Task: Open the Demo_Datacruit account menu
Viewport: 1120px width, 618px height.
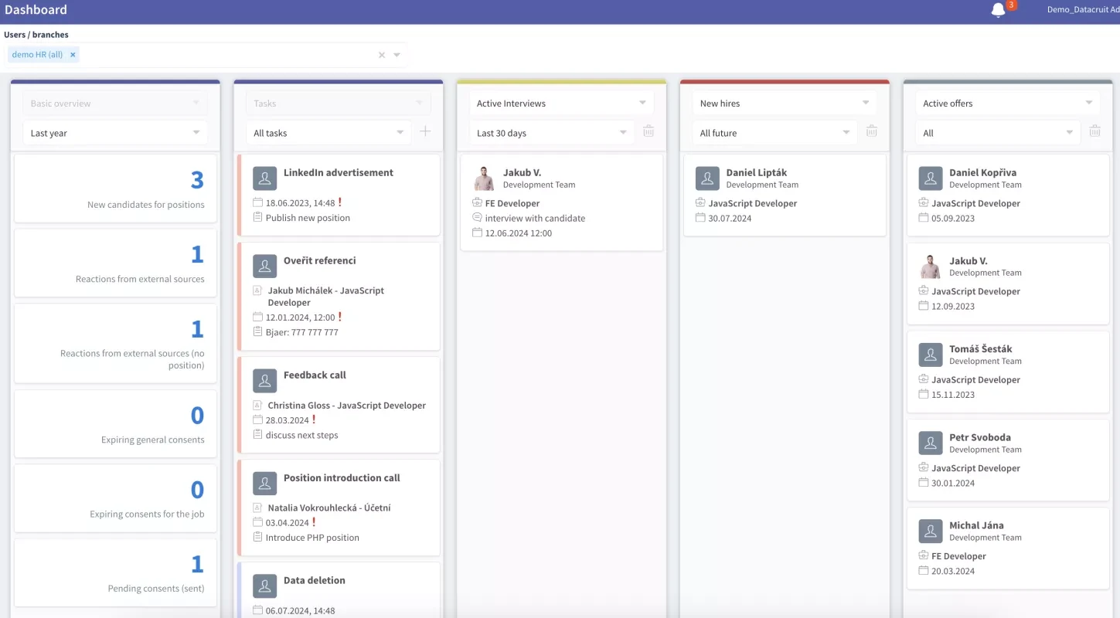Action: click(x=1082, y=10)
